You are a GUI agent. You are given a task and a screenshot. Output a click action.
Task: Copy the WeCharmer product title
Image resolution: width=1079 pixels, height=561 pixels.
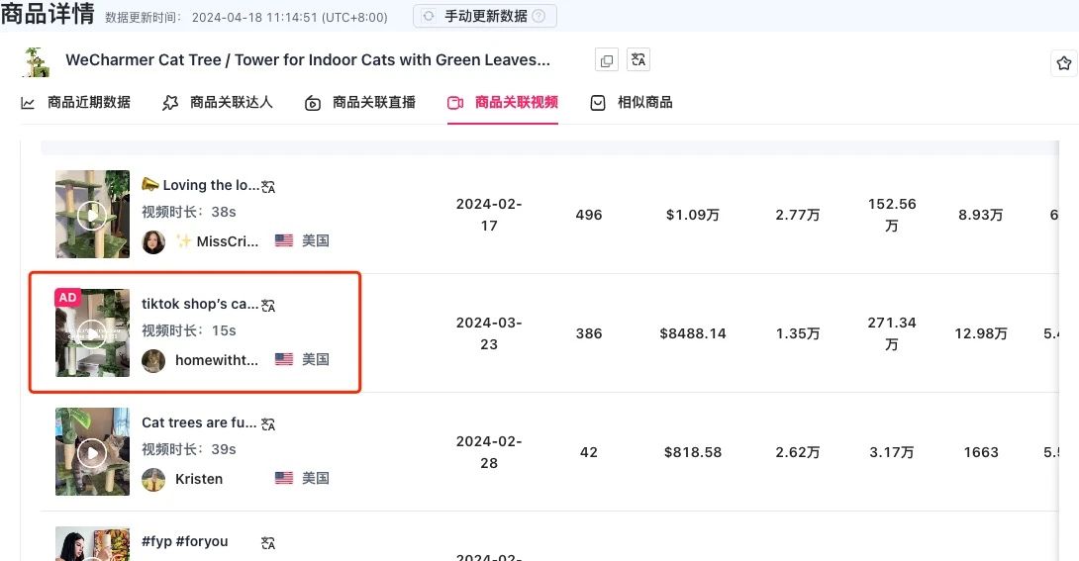[607, 60]
